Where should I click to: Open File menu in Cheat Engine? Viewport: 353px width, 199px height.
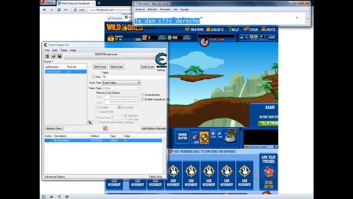click(47, 50)
